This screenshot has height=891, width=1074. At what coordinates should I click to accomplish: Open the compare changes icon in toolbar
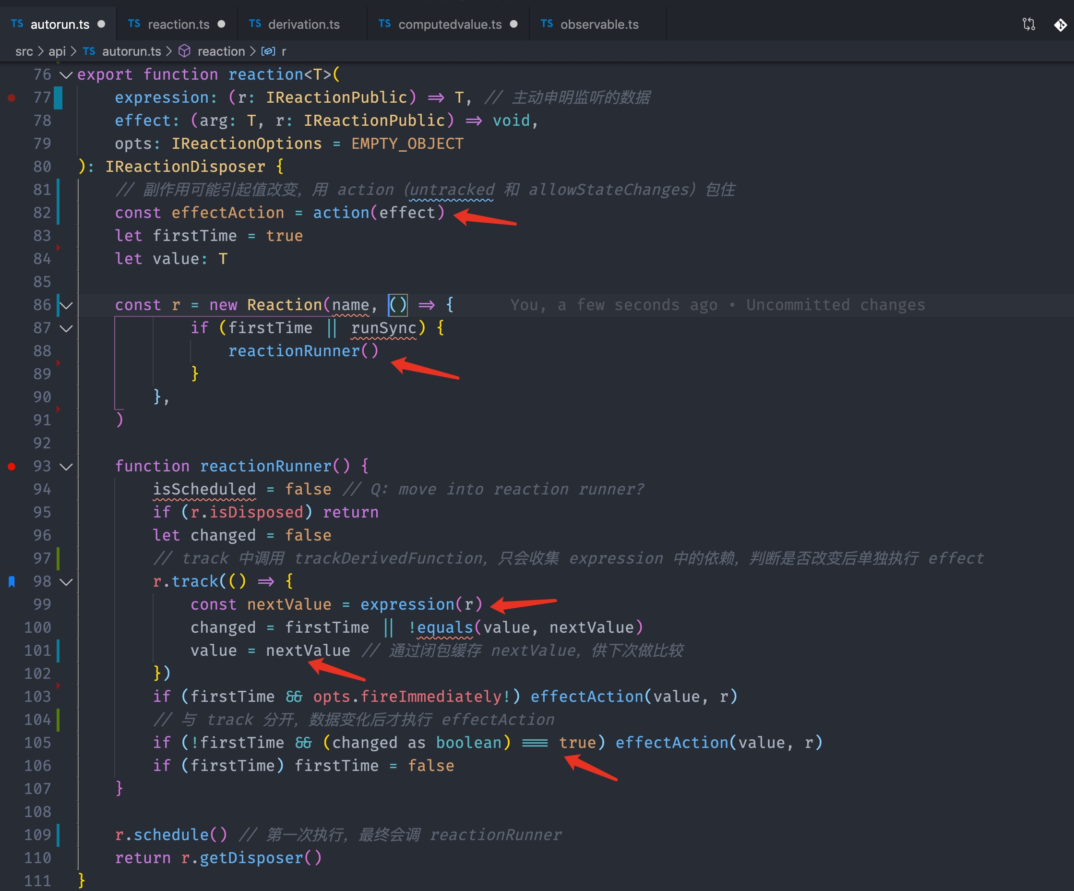click(x=1028, y=24)
